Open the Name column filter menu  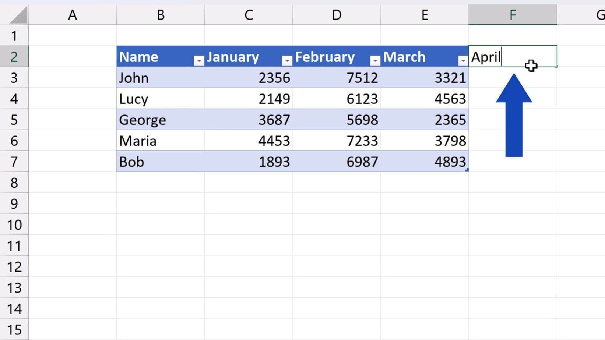(x=198, y=60)
